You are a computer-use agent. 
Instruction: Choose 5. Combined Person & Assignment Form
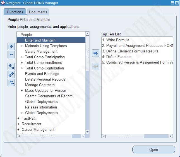[x=137, y=62]
